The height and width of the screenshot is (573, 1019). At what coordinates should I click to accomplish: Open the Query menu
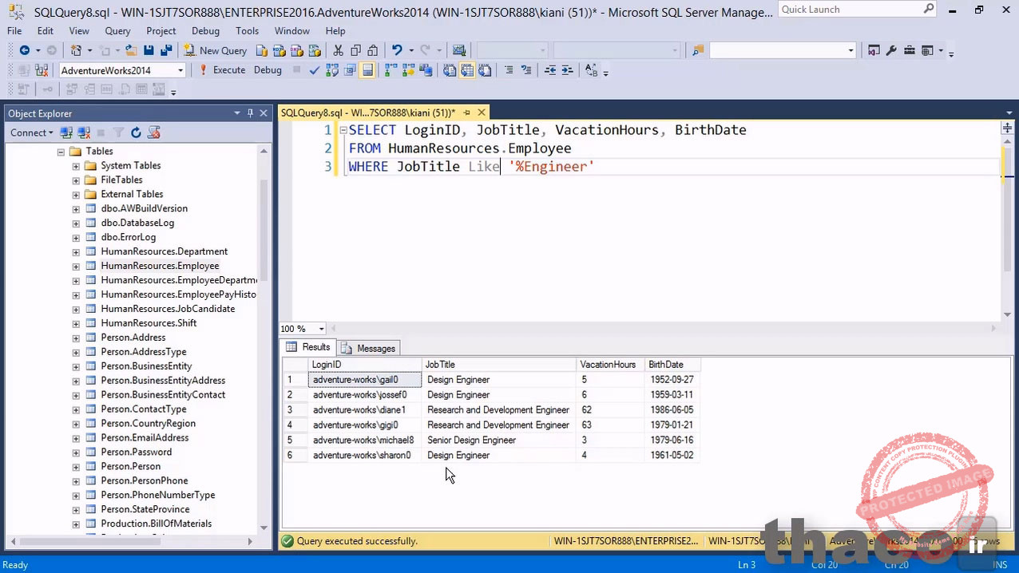click(x=117, y=30)
